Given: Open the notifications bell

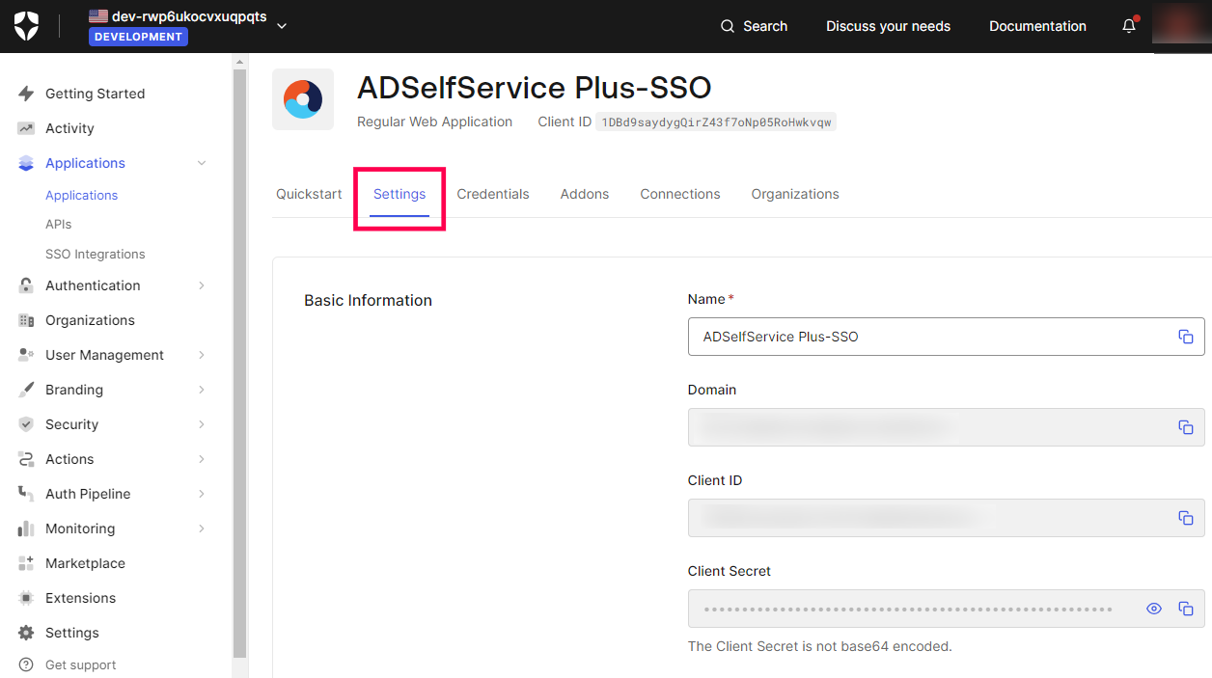Looking at the screenshot, I should point(1128,26).
